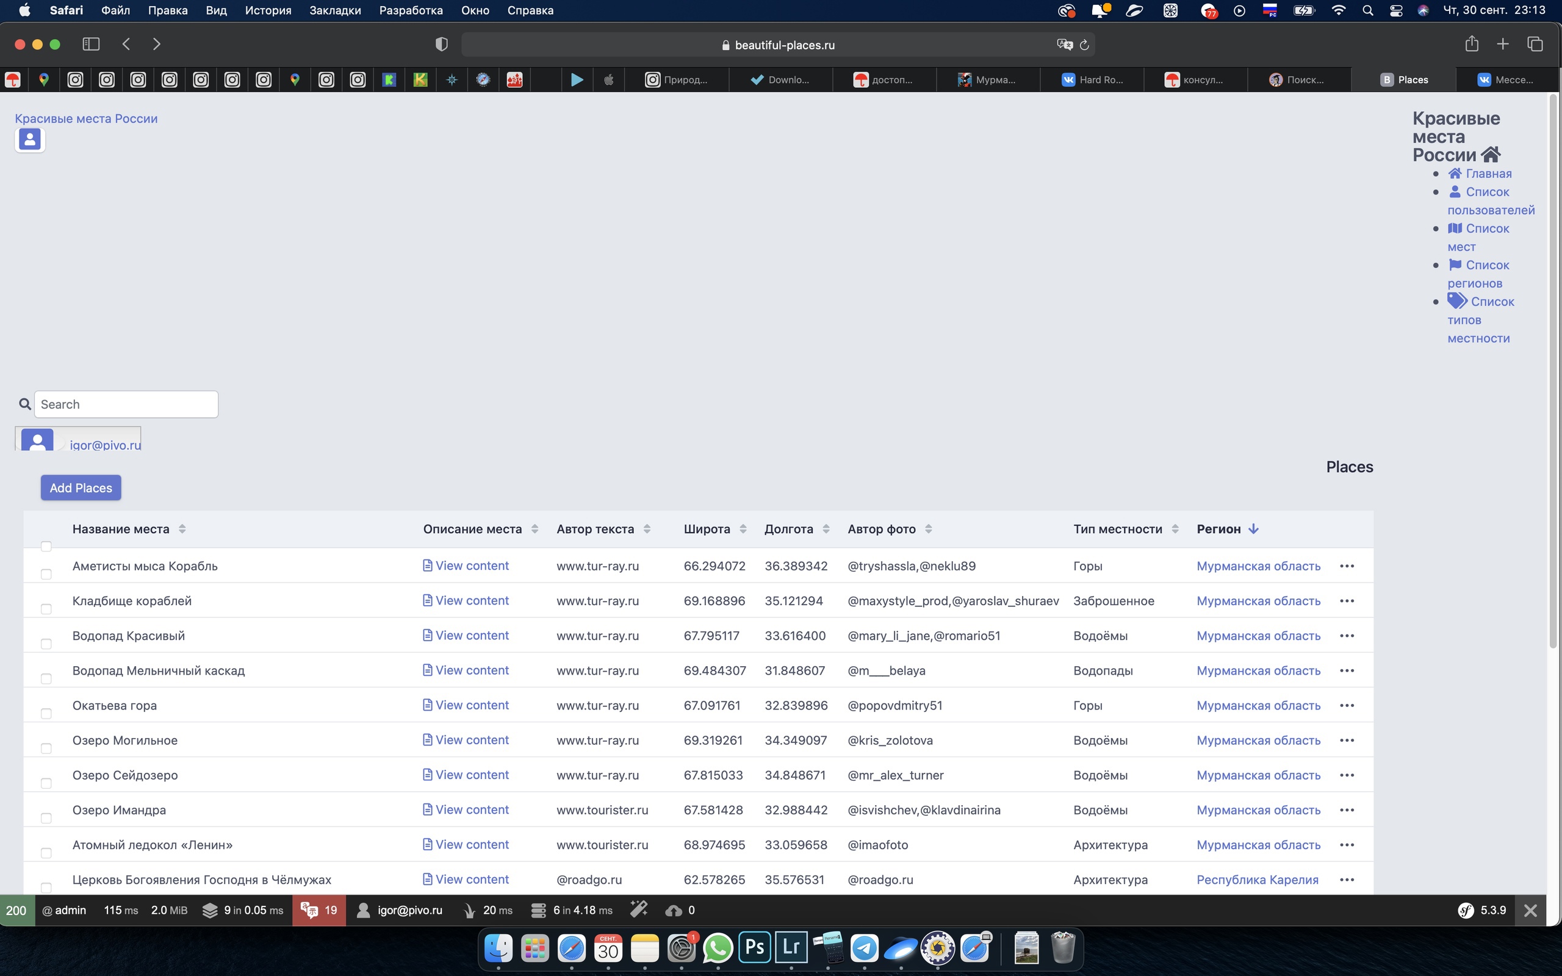Open the История menu in the menu bar

(x=267, y=10)
